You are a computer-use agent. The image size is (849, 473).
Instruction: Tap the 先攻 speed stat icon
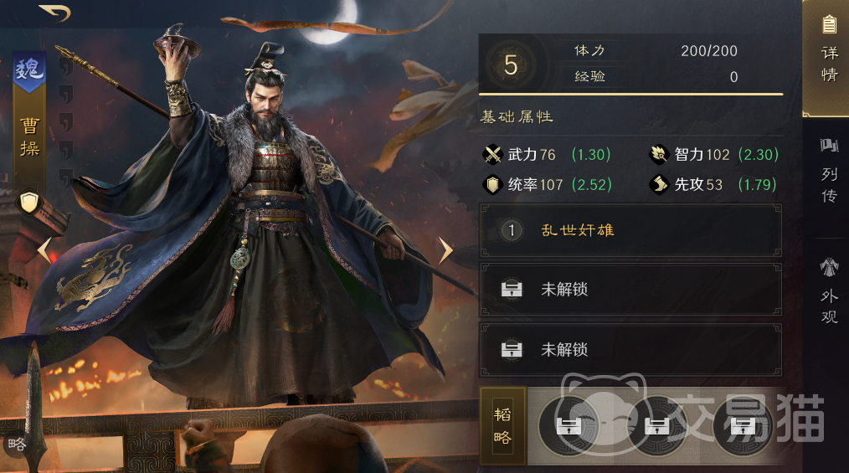click(659, 185)
